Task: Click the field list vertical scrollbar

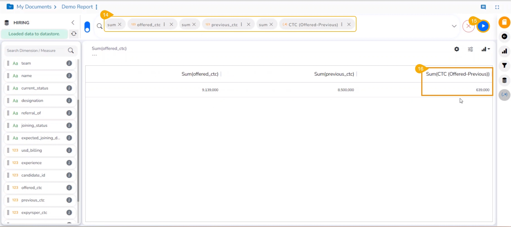Action: pyautogui.click(x=78, y=151)
